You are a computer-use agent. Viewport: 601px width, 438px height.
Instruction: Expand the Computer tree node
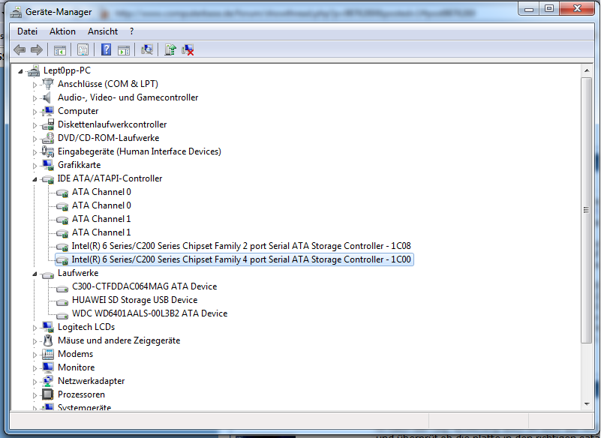[35, 112]
